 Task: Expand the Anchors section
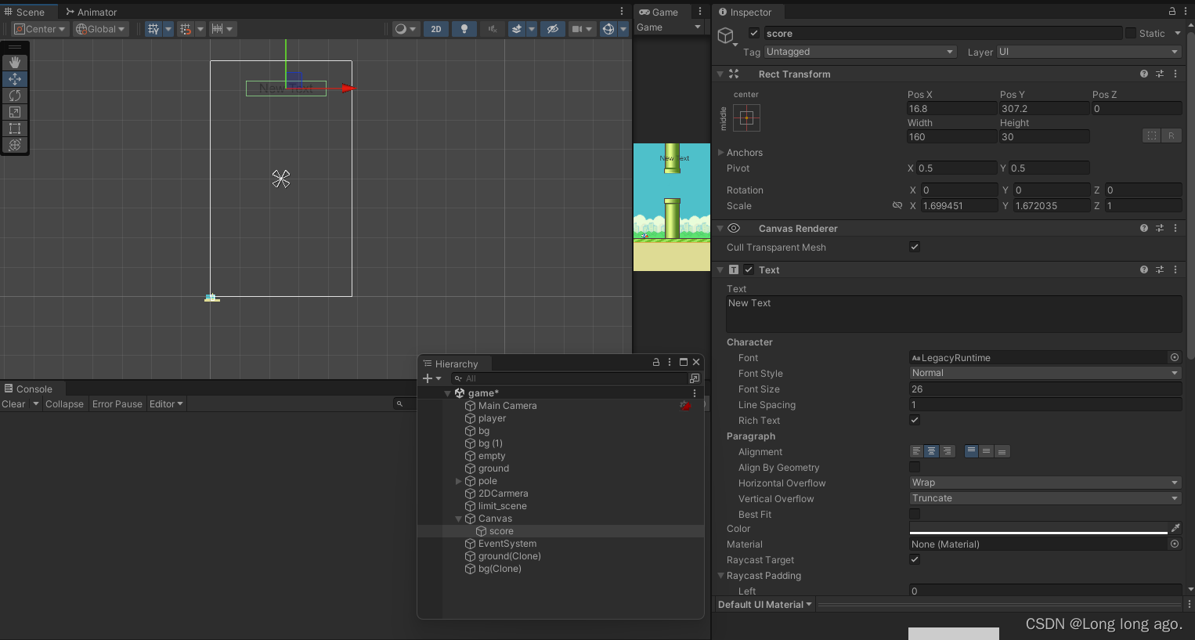[x=721, y=153]
